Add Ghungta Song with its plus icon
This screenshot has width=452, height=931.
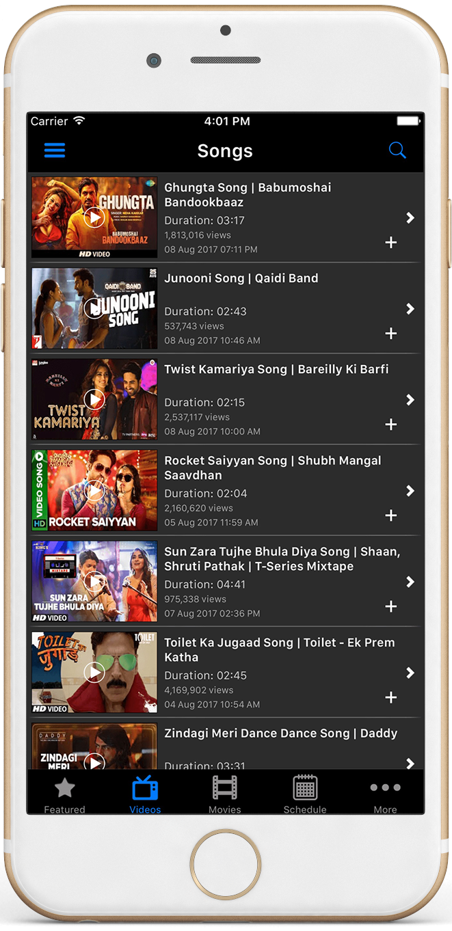coord(391,243)
